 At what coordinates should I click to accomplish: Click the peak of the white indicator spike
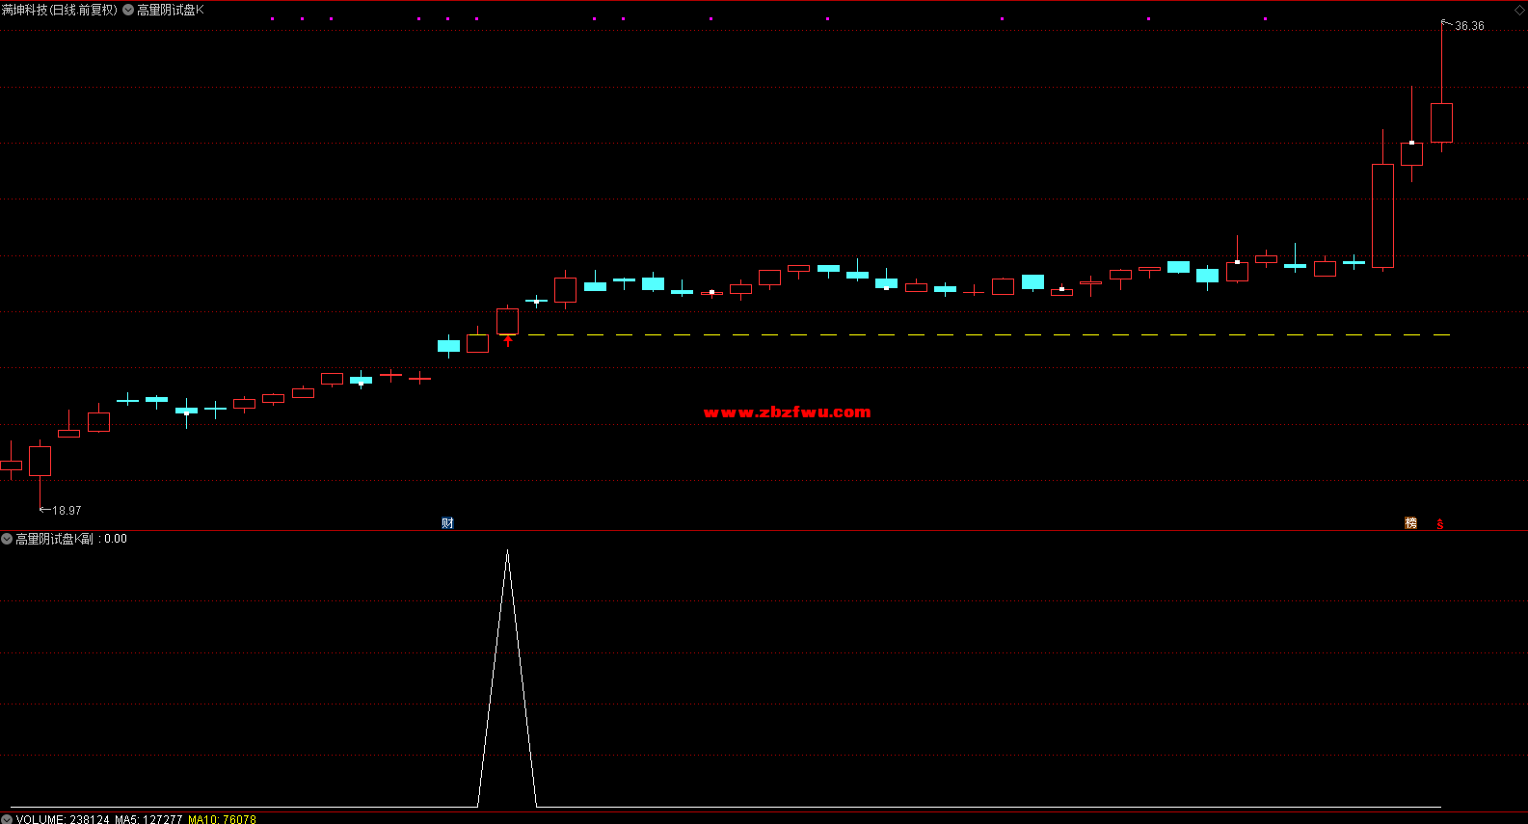coord(507,551)
